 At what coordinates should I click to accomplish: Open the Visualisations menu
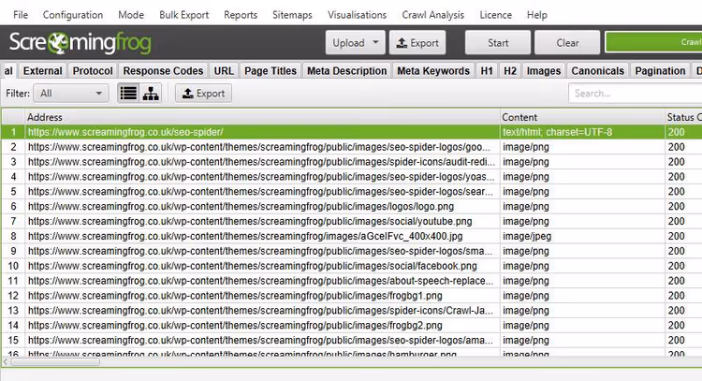pos(358,15)
